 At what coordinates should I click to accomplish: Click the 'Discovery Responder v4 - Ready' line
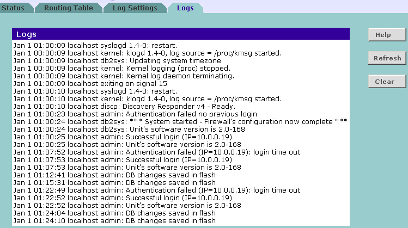124,106
